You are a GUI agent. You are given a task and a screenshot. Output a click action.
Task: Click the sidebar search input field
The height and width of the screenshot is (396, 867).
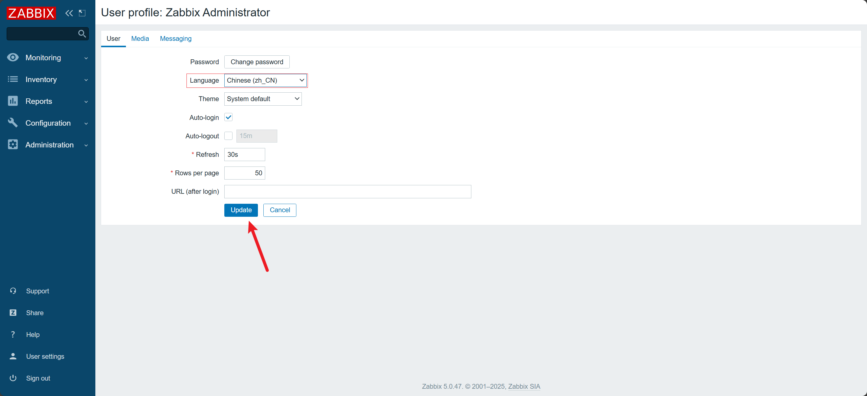(48, 34)
